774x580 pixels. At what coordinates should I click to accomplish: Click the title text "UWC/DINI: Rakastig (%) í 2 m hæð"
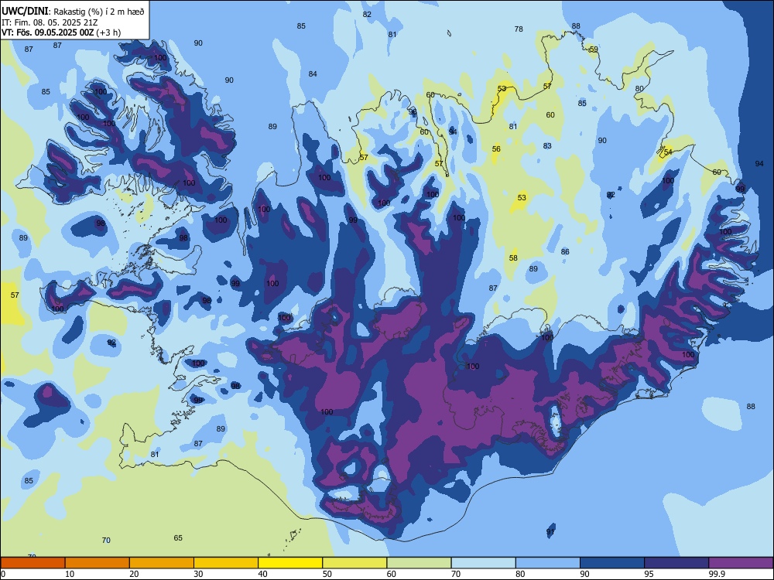73,12
